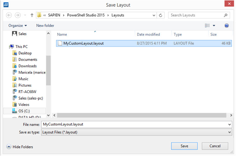Click the Back navigation arrow

pyautogui.click(x=9, y=15)
